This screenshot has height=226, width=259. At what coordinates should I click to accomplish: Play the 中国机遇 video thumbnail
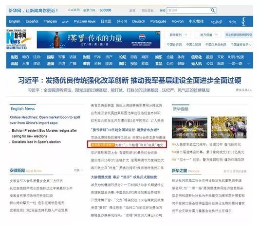coord(189,127)
